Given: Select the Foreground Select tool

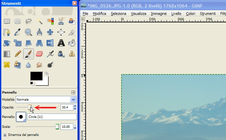Looking at the screenshot, I should click(x=72, y=21).
